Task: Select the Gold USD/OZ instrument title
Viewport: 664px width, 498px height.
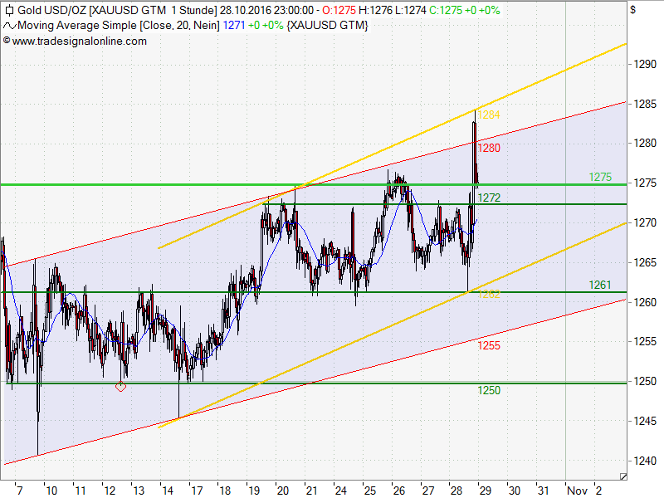Action: click(51, 10)
